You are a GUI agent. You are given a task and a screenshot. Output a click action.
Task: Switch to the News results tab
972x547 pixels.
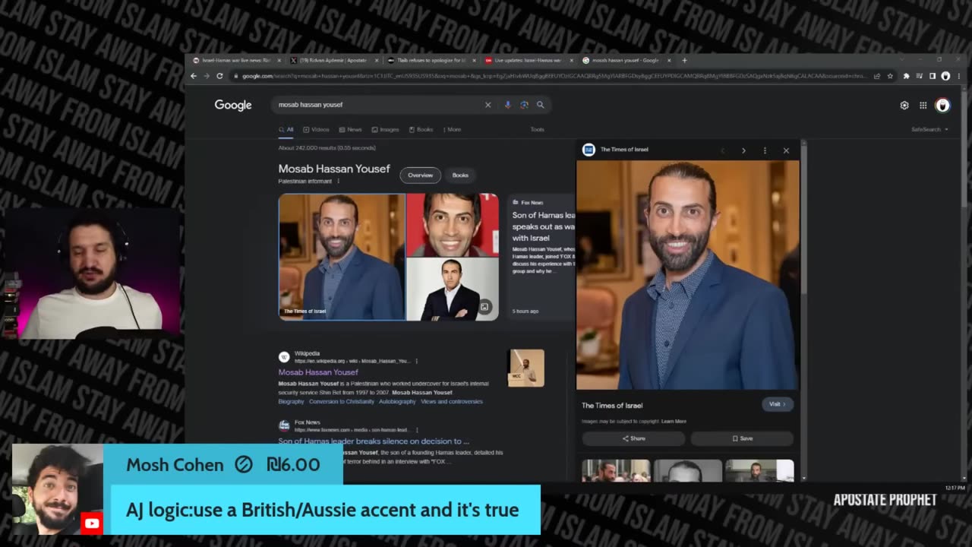(350, 130)
